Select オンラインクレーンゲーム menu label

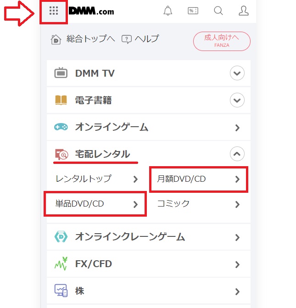130,236
